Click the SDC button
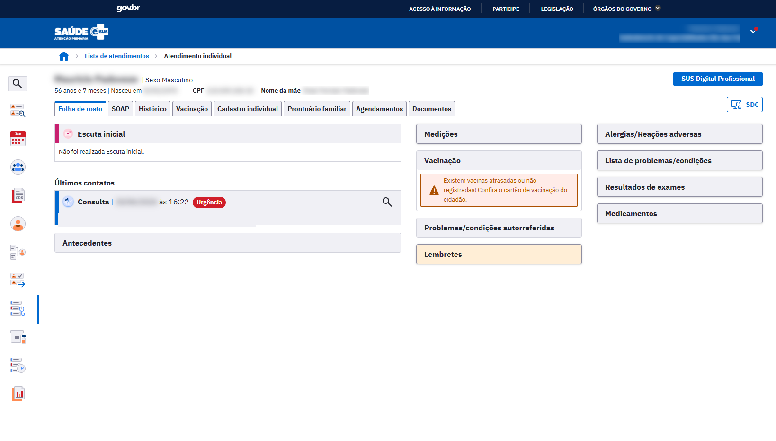 (x=745, y=105)
